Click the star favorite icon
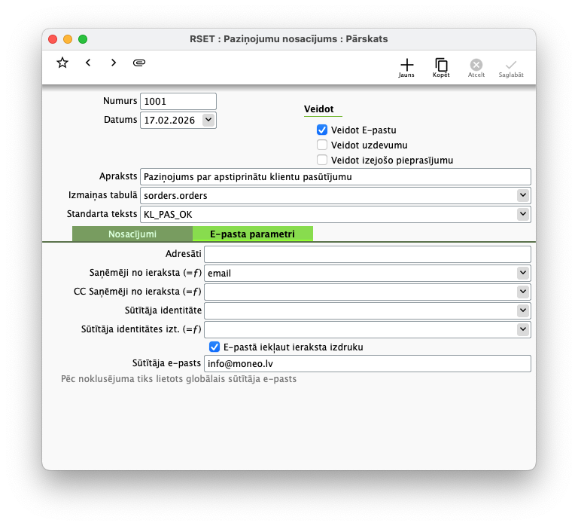This screenshot has height=526, width=578. [62, 63]
